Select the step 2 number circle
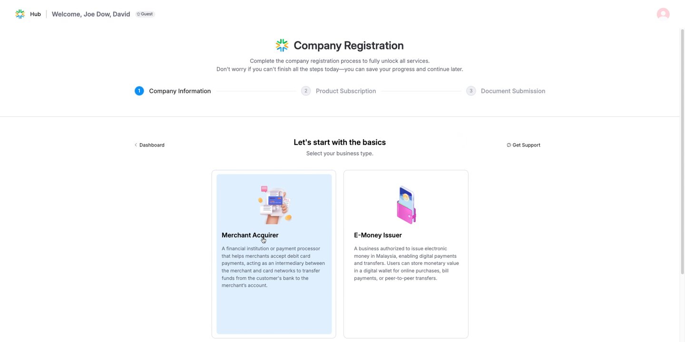The image size is (685, 342). [x=306, y=91]
